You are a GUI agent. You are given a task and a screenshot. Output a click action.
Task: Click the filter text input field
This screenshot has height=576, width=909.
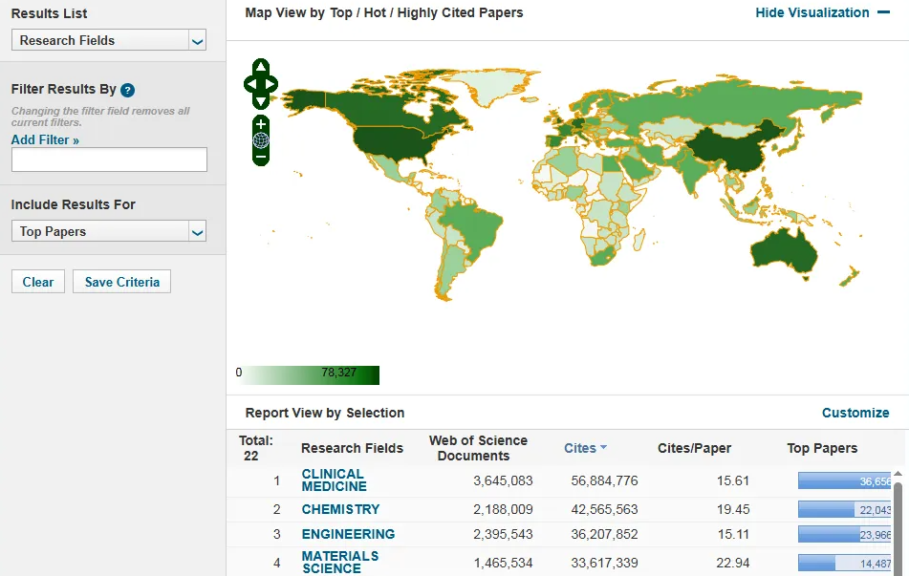tap(109, 160)
